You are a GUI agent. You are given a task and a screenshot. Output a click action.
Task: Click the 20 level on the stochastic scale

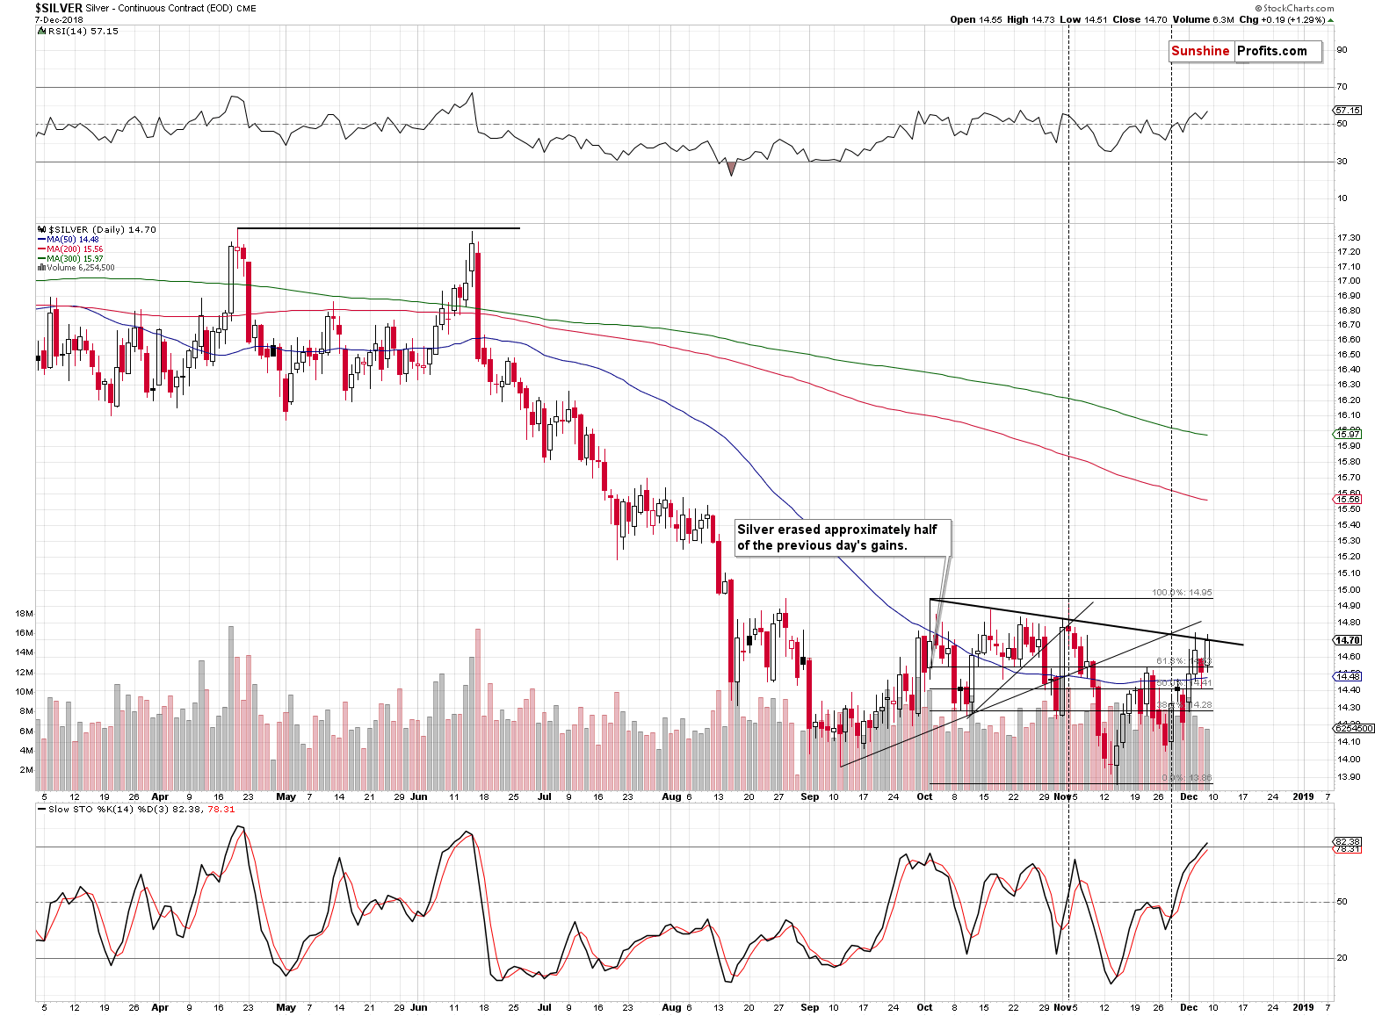1342,958
